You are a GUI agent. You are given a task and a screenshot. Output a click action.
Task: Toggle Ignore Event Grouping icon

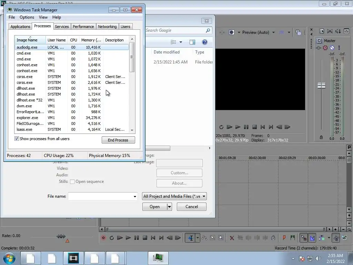[344, 238]
